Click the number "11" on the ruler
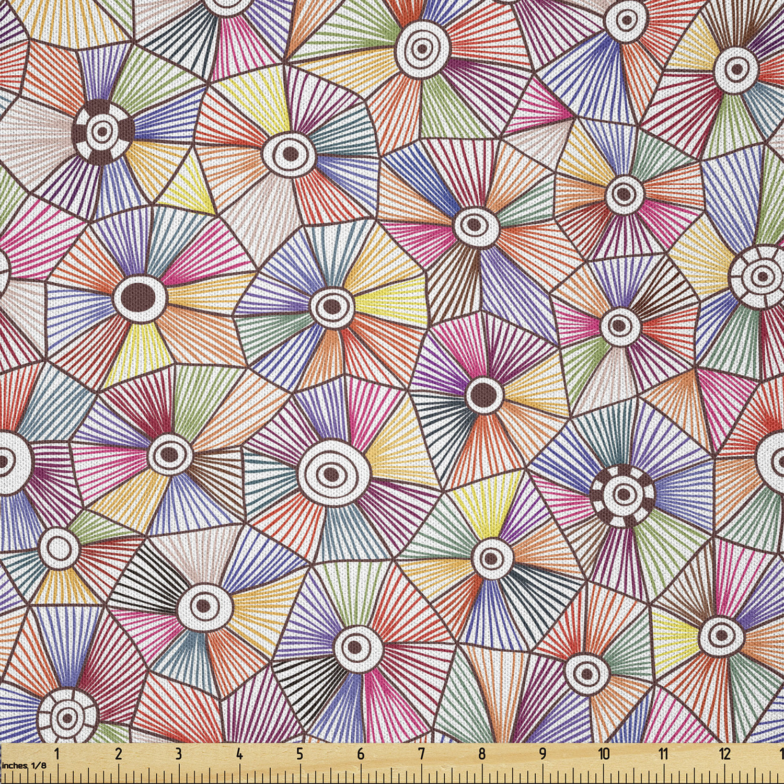The image size is (784, 784). coord(663,754)
